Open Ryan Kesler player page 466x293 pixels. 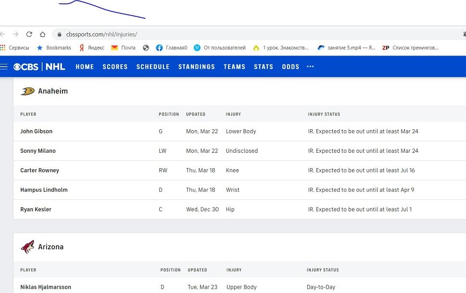pos(36,209)
